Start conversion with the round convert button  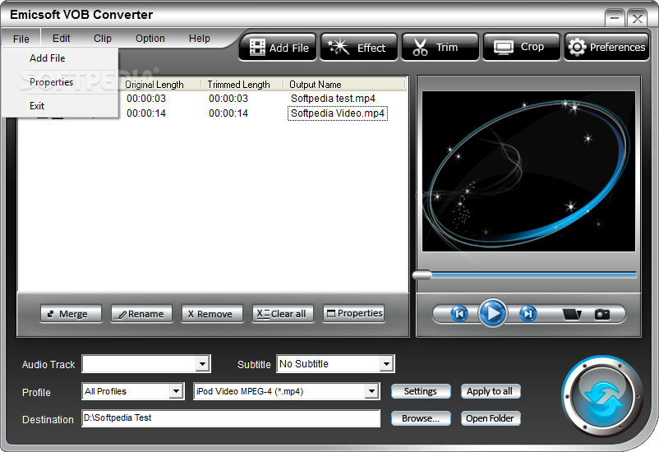point(602,397)
